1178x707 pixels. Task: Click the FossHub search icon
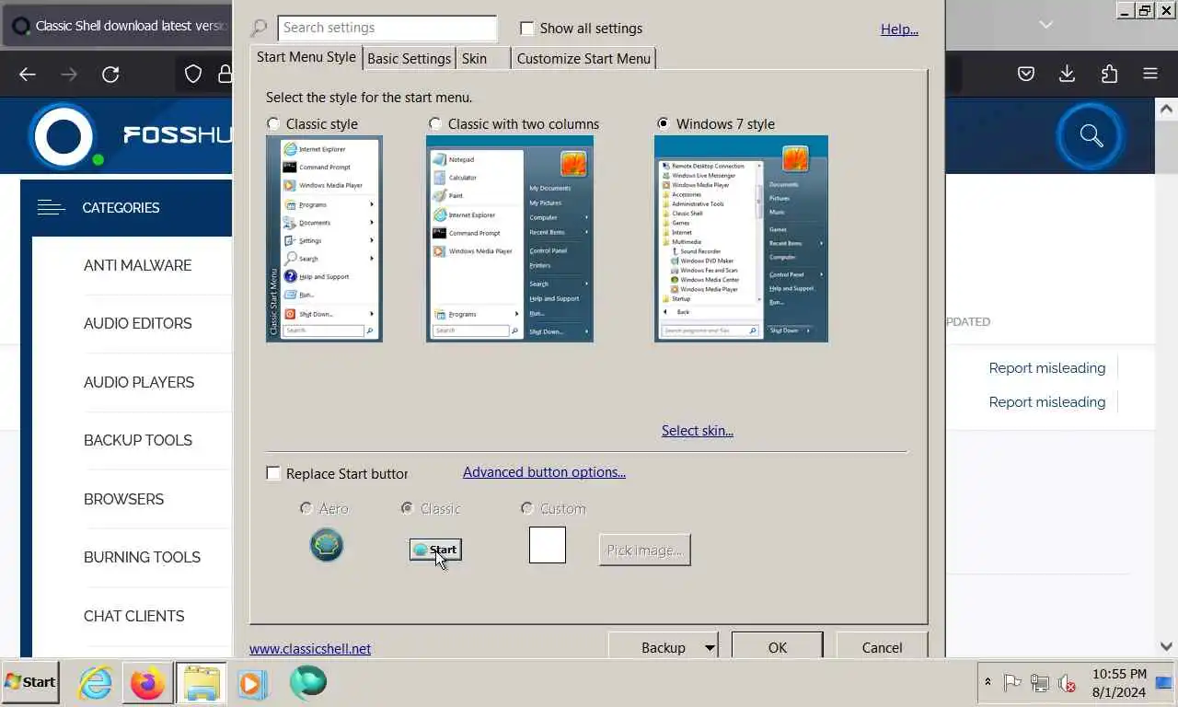[1091, 136]
